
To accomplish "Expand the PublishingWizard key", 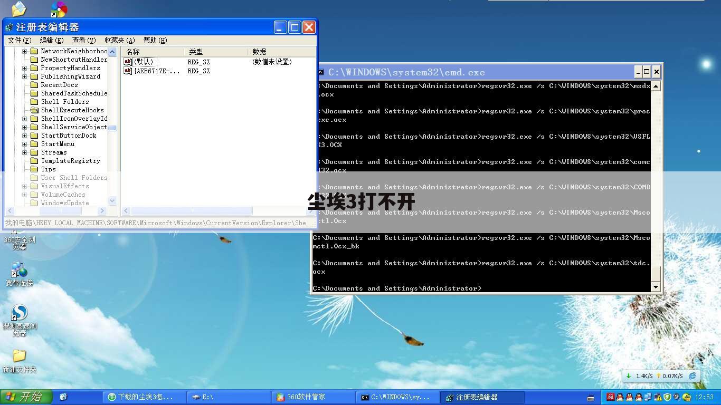I will 24,76.
